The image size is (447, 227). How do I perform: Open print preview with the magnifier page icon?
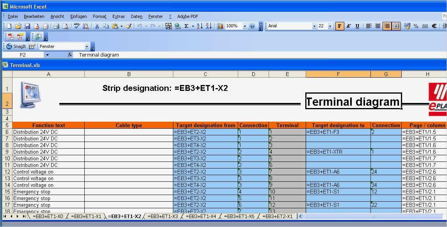click(66, 26)
